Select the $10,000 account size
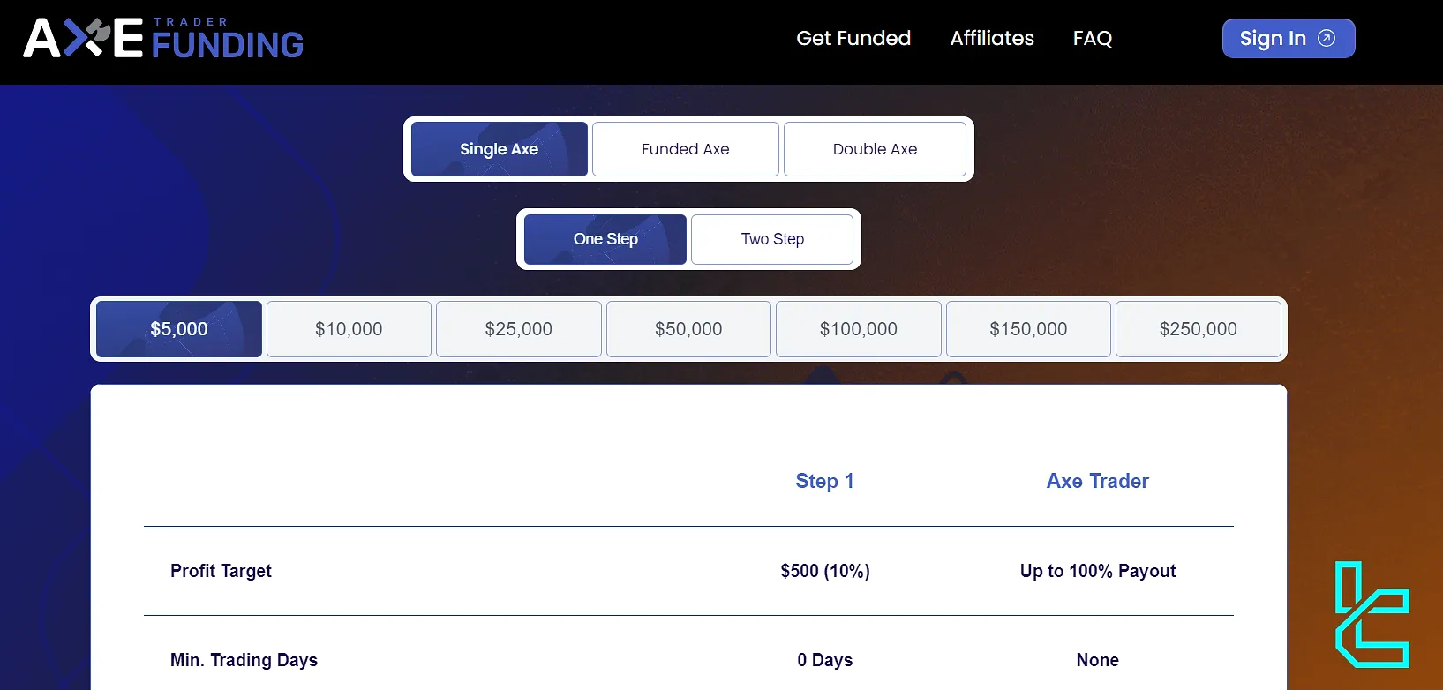This screenshot has width=1443, height=690. (x=349, y=329)
